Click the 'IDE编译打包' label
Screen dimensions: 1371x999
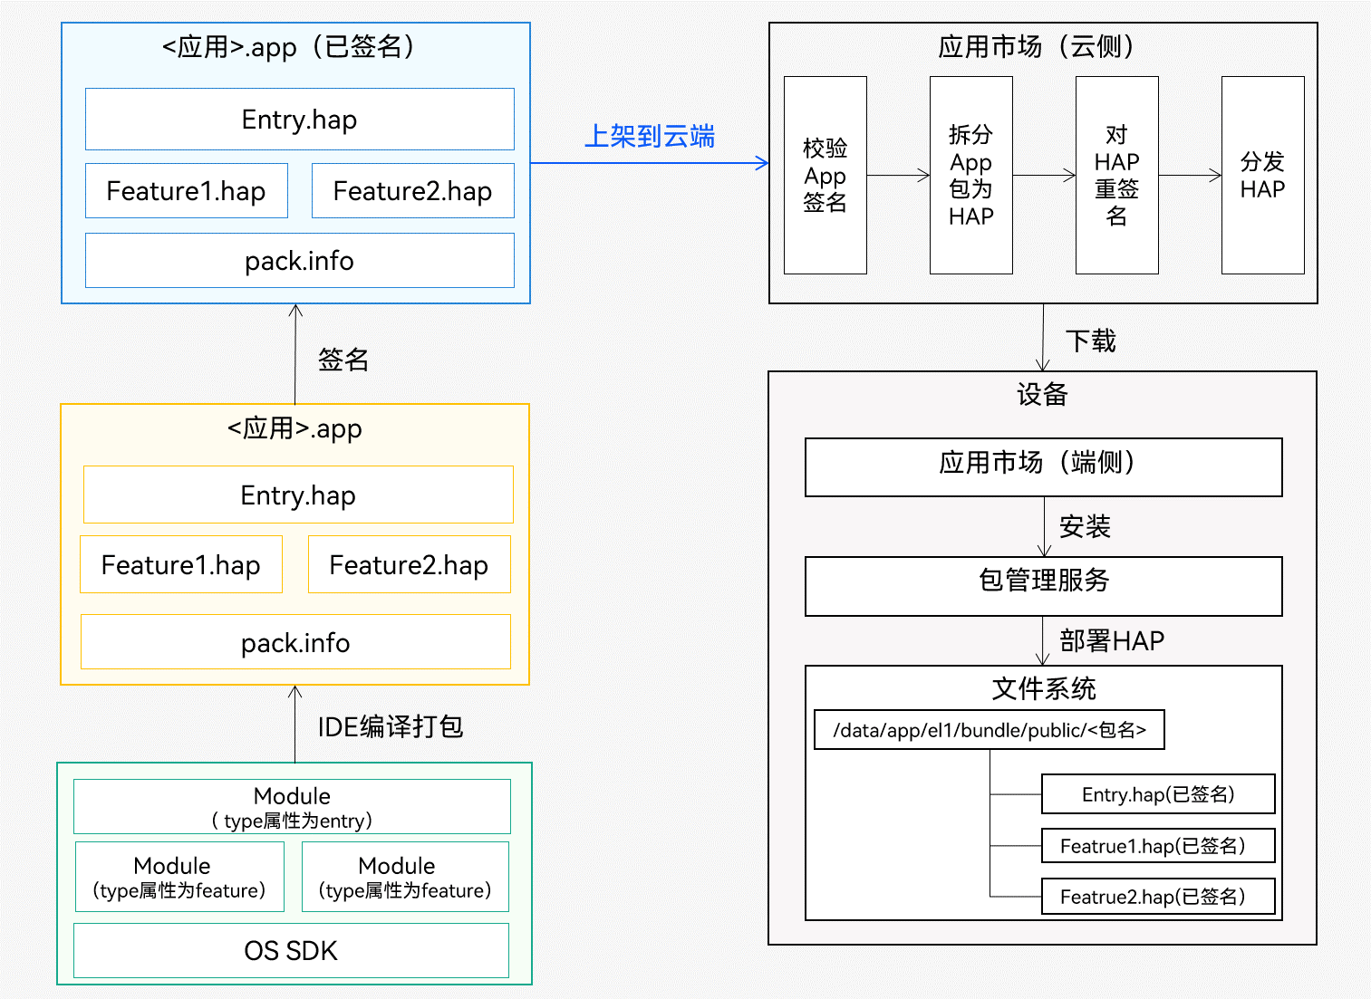tap(391, 726)
